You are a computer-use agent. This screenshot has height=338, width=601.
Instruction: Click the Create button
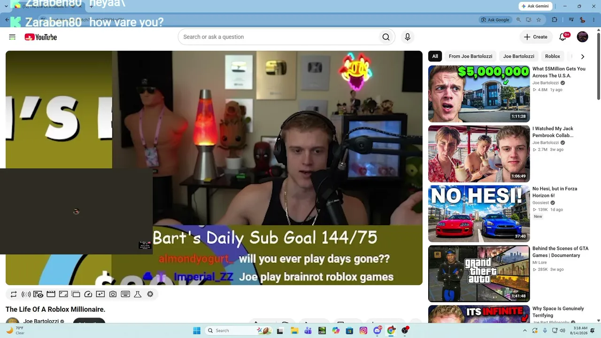click(536, 37)
